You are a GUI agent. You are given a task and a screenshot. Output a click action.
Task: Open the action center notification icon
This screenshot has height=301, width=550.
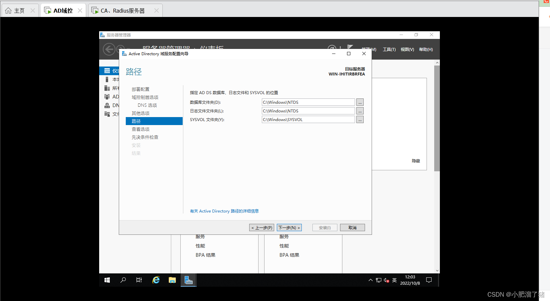click(429, 280)
